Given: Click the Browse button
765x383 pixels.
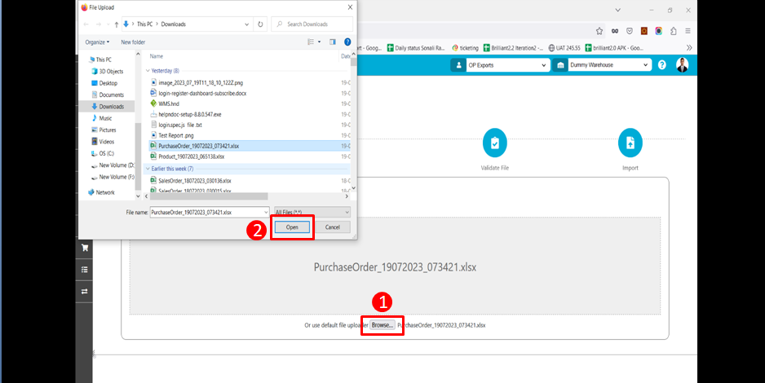Looking at the screenshot, I should (x=382, y=325).
